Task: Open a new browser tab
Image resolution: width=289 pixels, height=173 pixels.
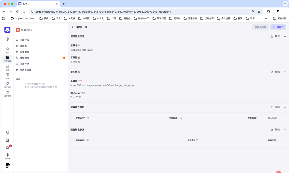Action: [x=63, y=4]
